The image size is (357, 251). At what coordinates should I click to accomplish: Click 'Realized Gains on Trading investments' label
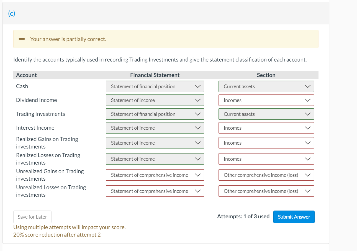pyautogui.click(x=47, y=143)
